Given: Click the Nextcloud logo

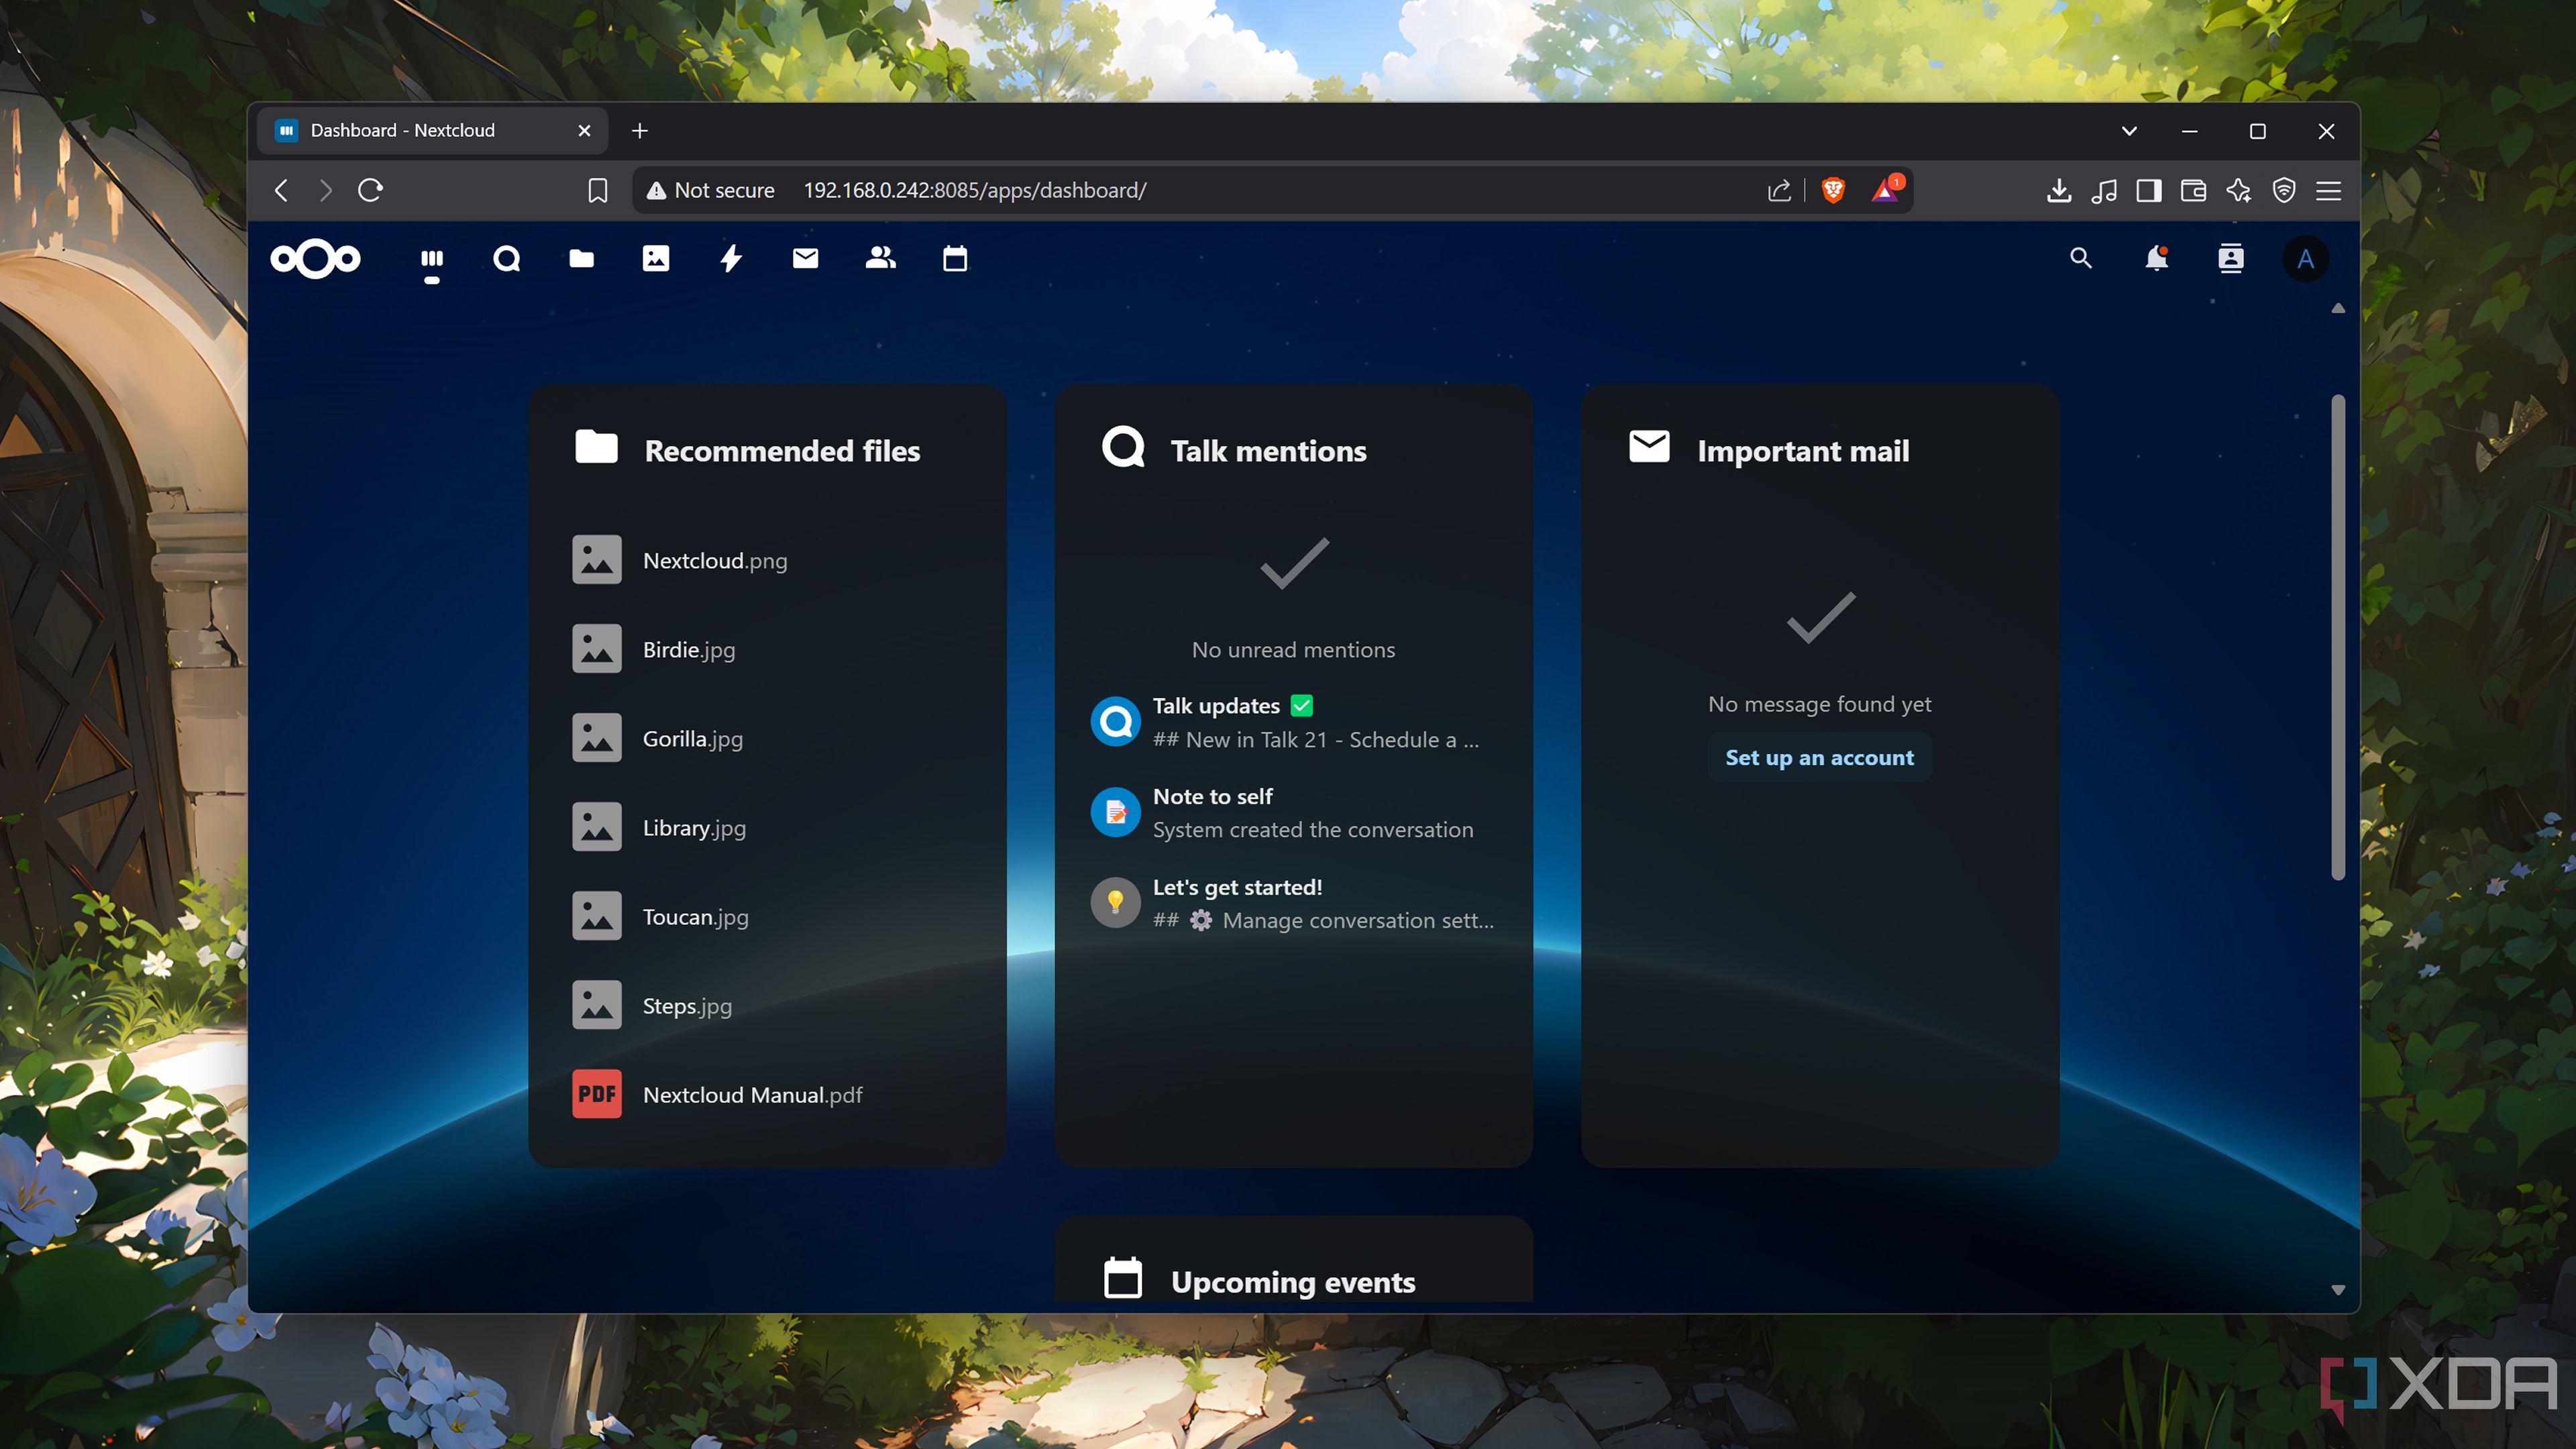Looking at the screenshot, I should pos(315,258).
